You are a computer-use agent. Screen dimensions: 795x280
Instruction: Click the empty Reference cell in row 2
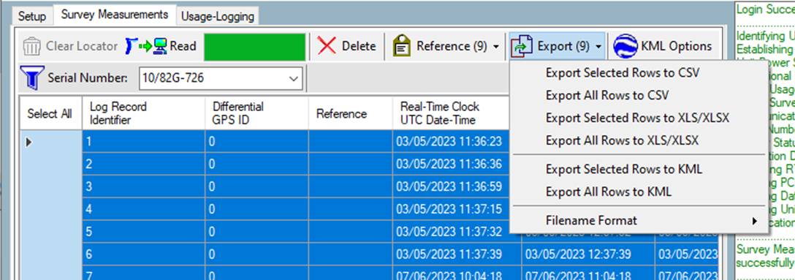350,164
